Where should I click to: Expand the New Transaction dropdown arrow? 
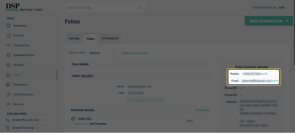pyautogui.click(x=287, y=21)
